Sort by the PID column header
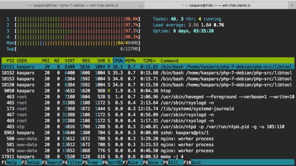Screen dimensions: 296x166 pyautogui.click(x=10, y=61)
